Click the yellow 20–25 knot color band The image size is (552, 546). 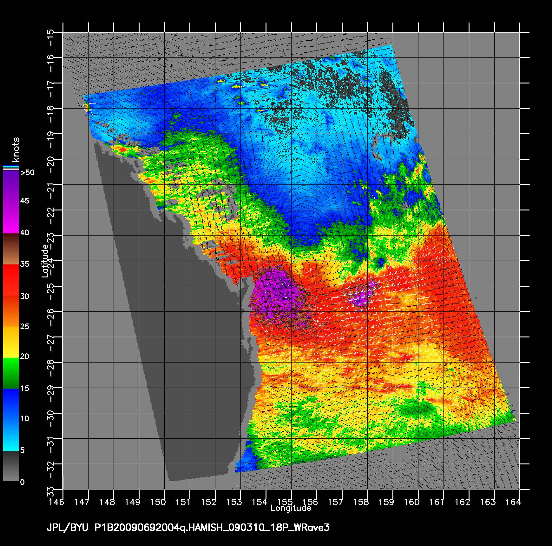pyautogui.click(x=11, y=342)
